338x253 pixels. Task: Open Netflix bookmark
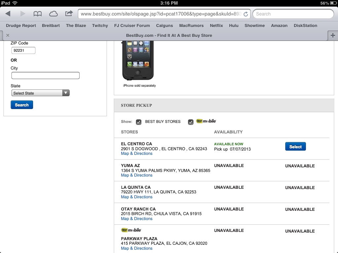[x=217, y=26]
